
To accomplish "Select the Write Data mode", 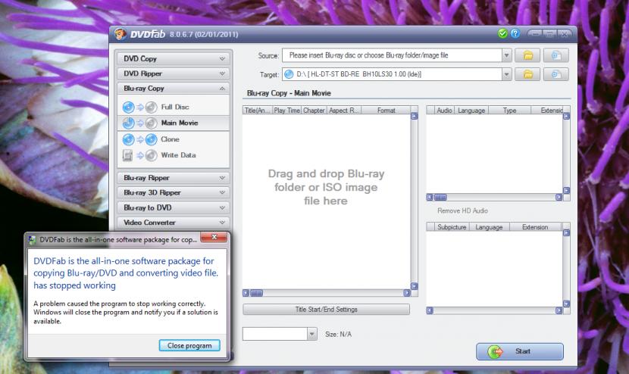I will pyautogui.click(x=174, y=155).
